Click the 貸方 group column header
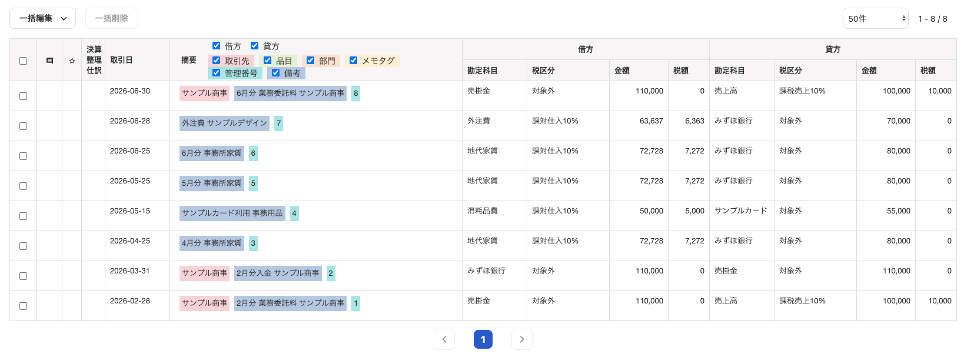The height and width of the screenshot is (354, 964). (x=833, y=49)
